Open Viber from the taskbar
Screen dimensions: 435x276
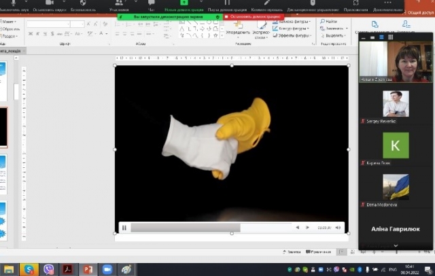pos(49,269)
